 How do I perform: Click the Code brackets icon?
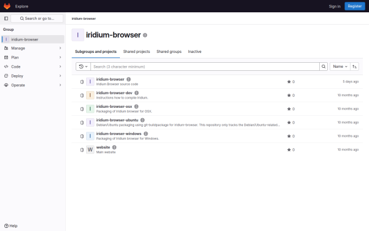click(6, 67)
